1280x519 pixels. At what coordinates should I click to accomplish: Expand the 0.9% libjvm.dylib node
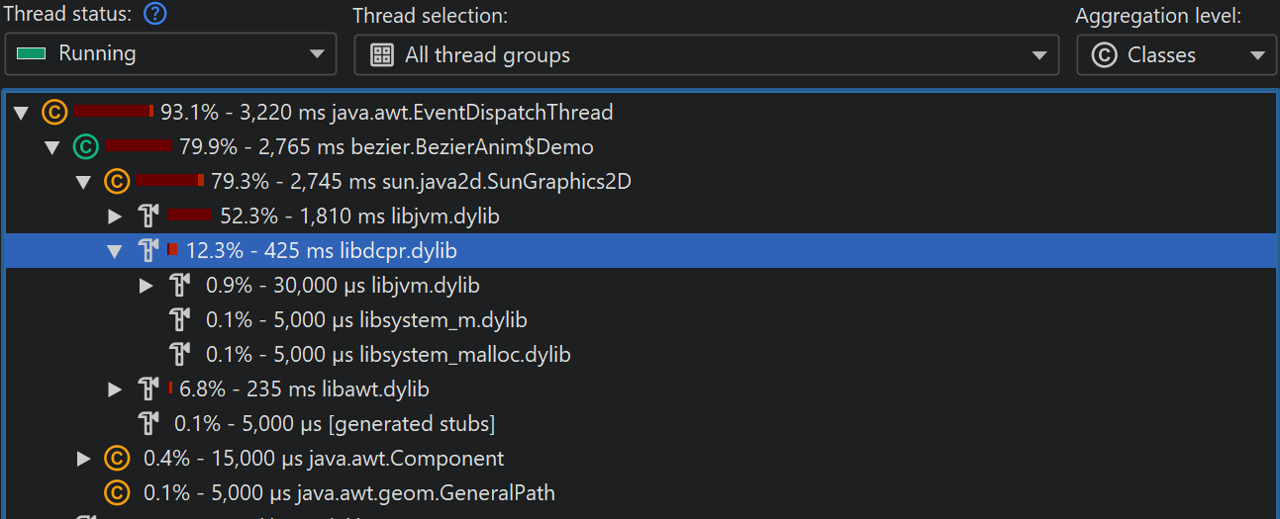(x=147, y=286)
